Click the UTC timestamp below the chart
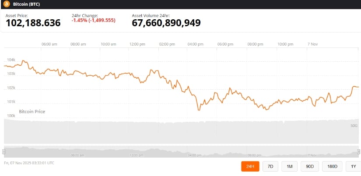 (x=29, y=163)
